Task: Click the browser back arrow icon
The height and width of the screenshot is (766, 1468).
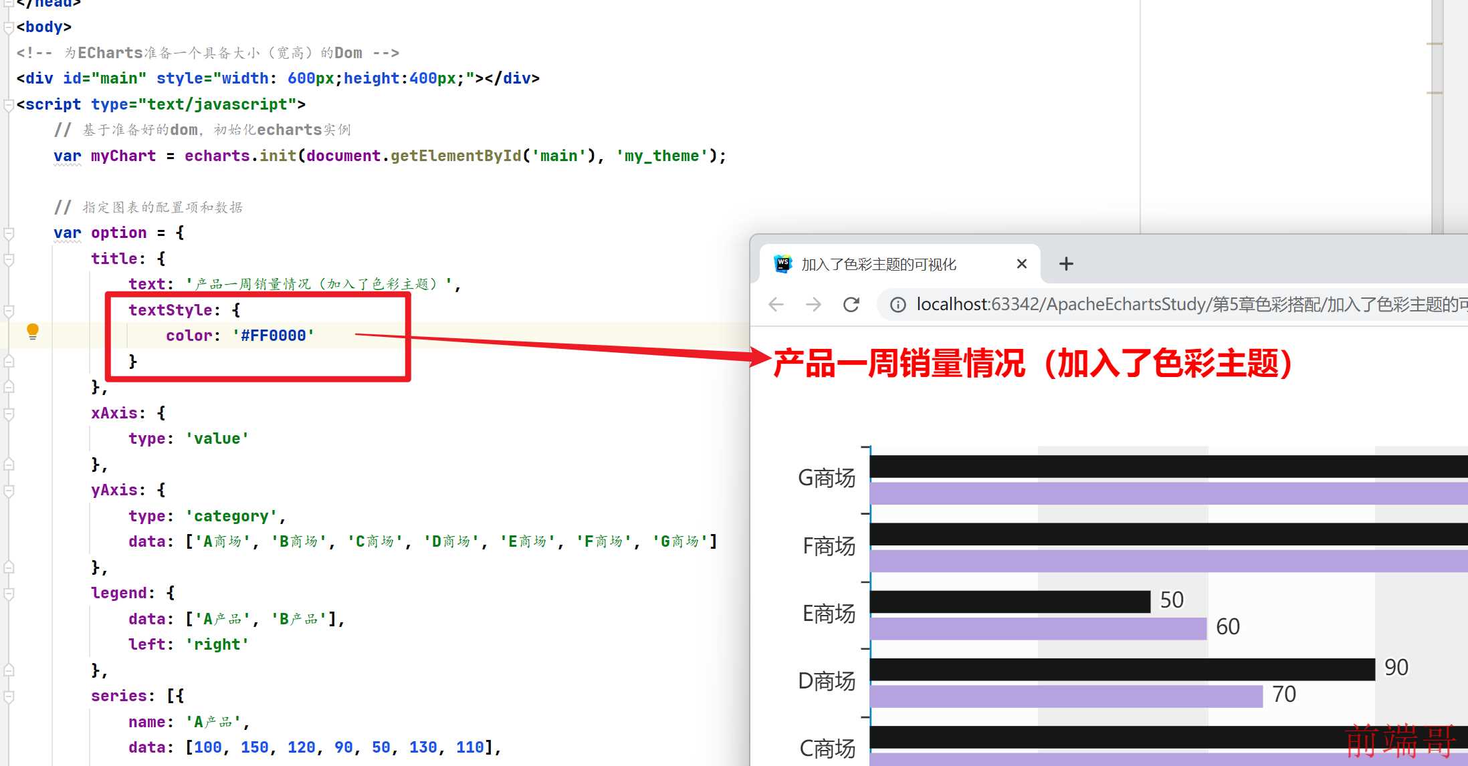Action: (776, 305)
